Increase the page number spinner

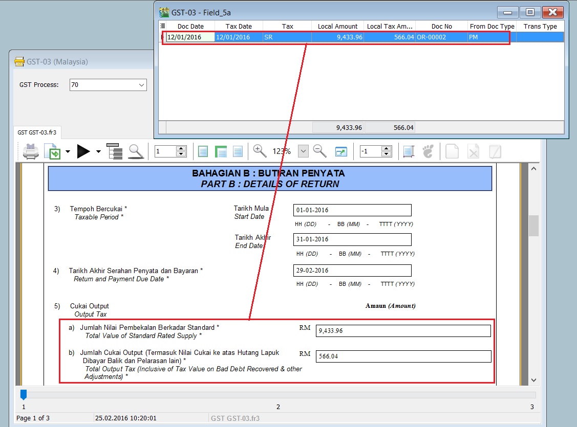181,149
